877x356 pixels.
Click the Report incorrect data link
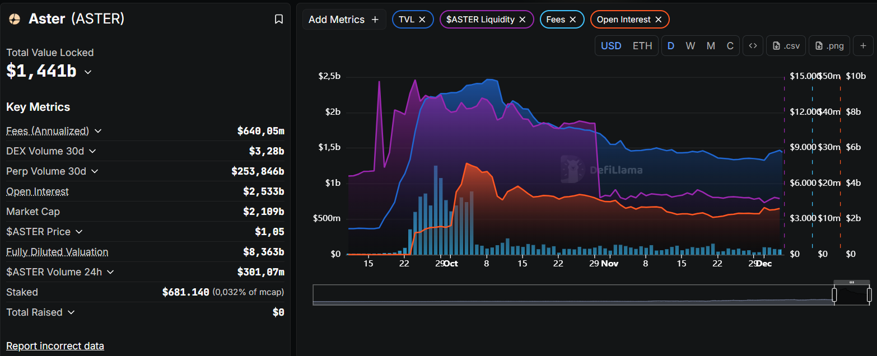(x=55, y=346)
